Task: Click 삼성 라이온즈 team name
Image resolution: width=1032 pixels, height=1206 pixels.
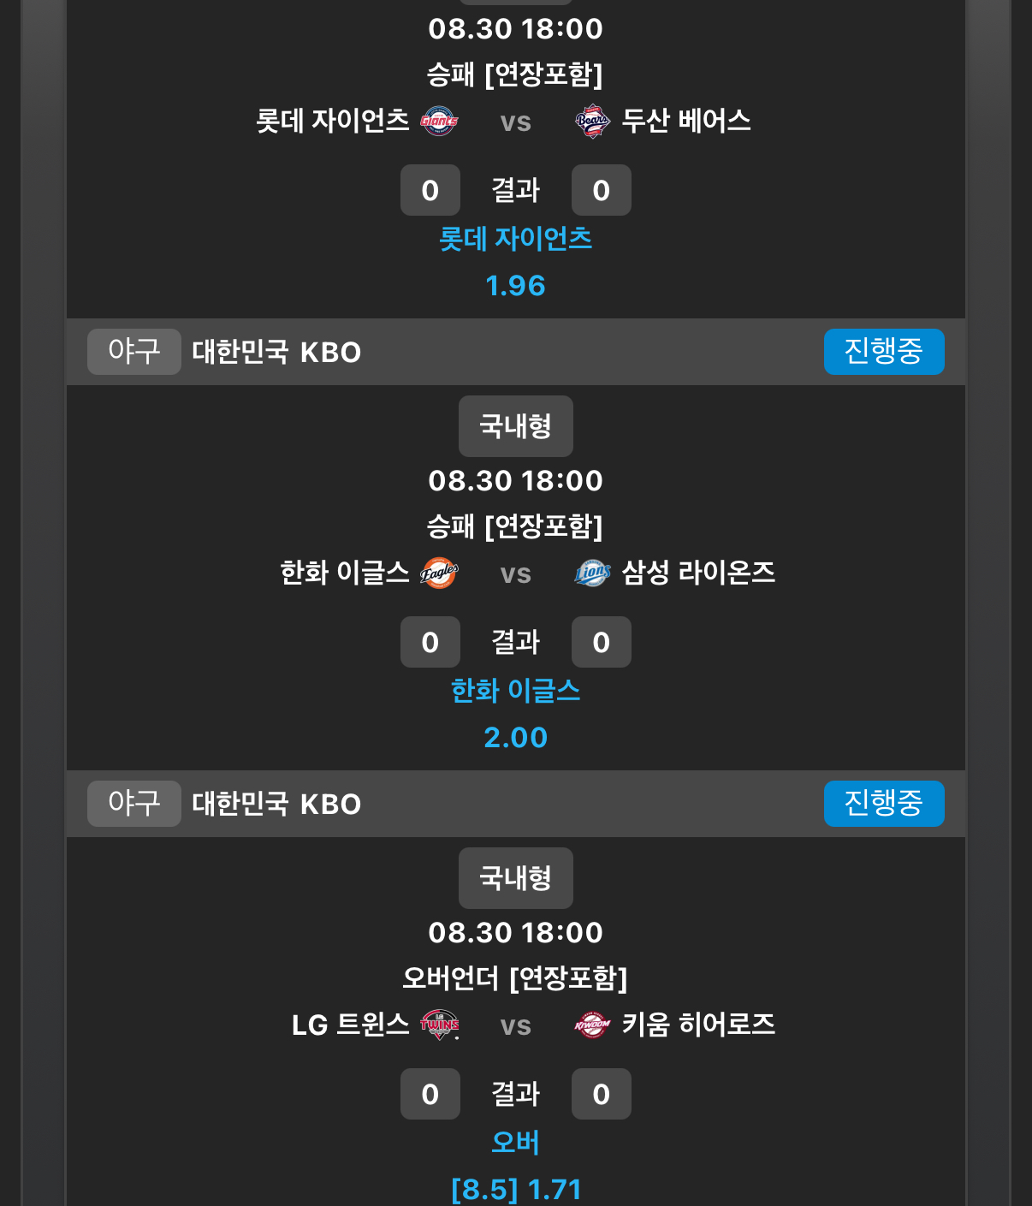Action: [698, 573]
